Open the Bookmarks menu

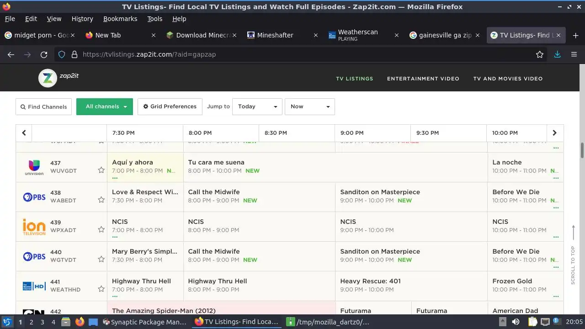(120, 19)
